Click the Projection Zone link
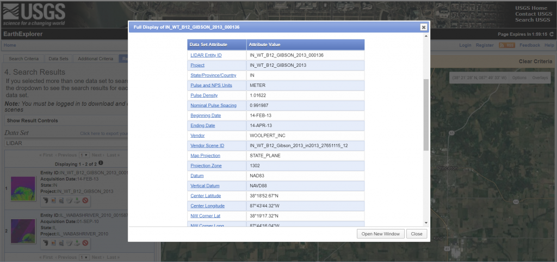 click(206, 165)
